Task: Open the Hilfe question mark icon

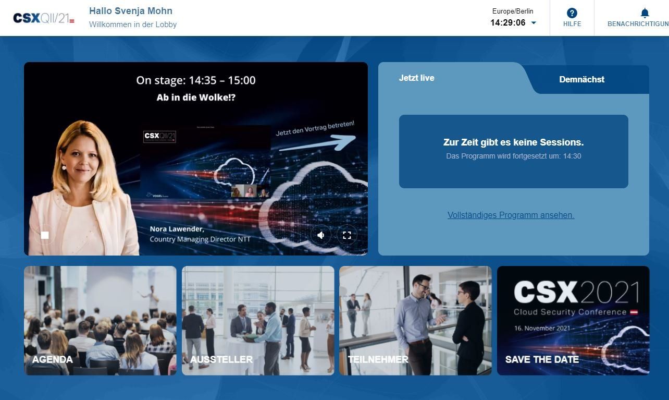Action: pos(572,13)
